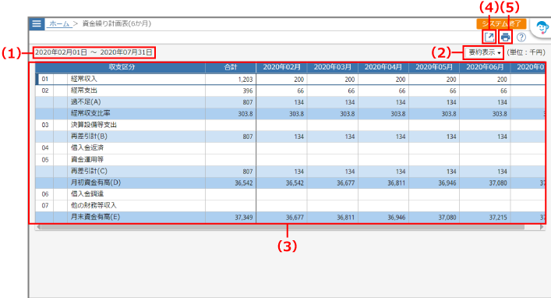Open the hamburger menu
This screenshot has width=551, height=298.
point(37,23)
